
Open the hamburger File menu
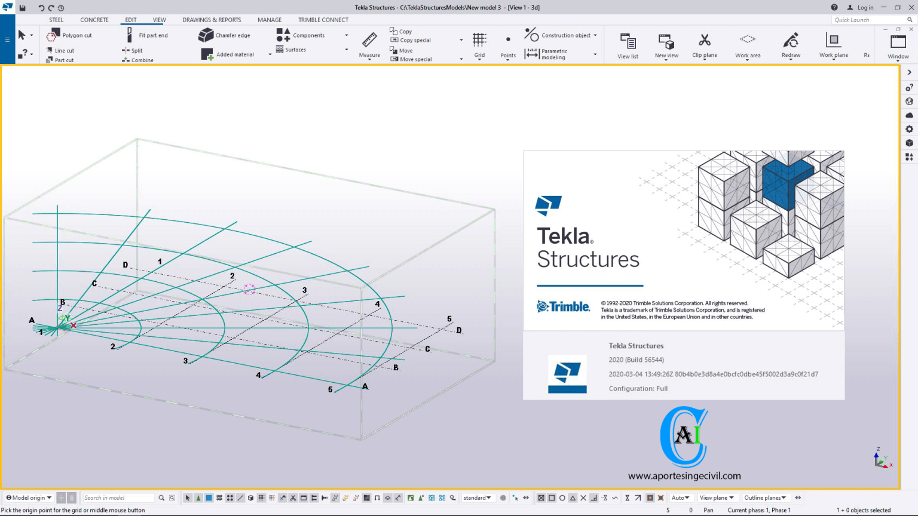point(7,39)
